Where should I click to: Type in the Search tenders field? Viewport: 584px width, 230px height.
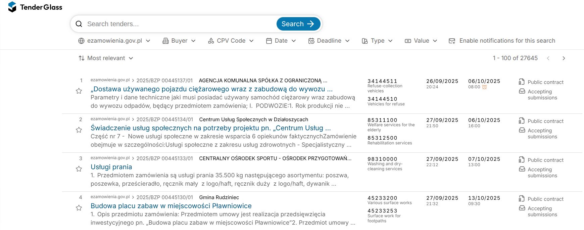(x=178, y=24)
